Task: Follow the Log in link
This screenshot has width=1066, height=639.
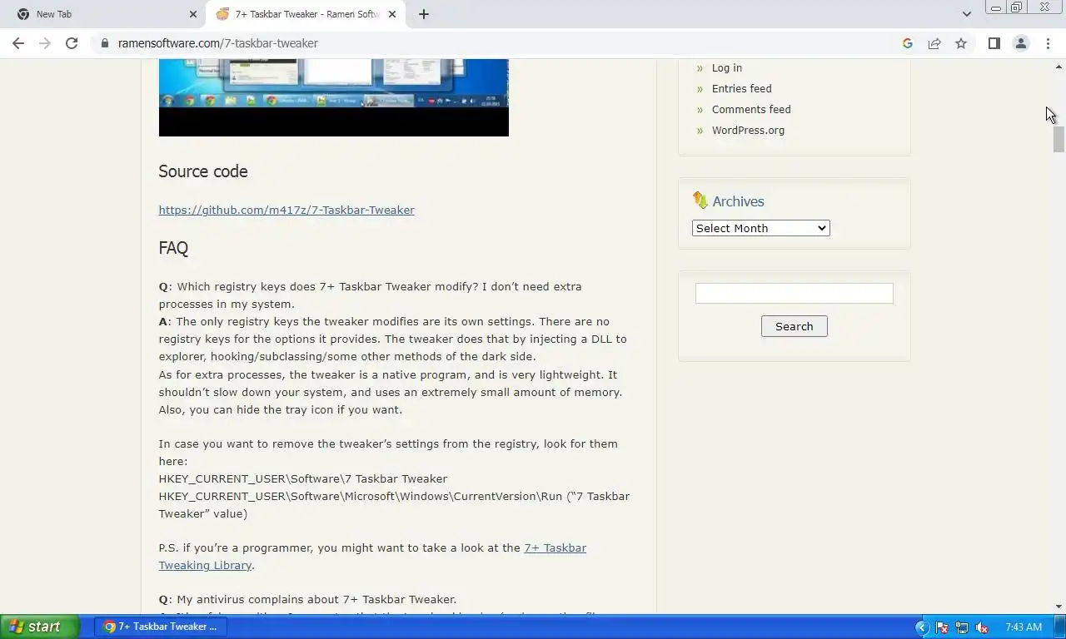Action: pyautogui.click(x=726, y=68)
